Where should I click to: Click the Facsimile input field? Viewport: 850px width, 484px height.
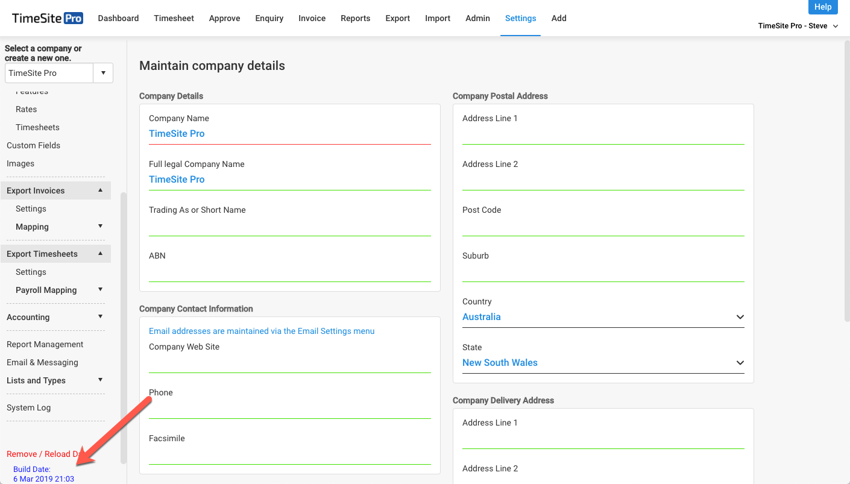(290, 454)
